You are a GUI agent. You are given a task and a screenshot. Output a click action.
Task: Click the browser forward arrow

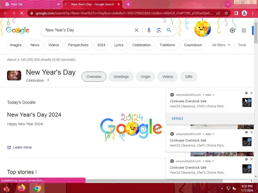[14, 13]
